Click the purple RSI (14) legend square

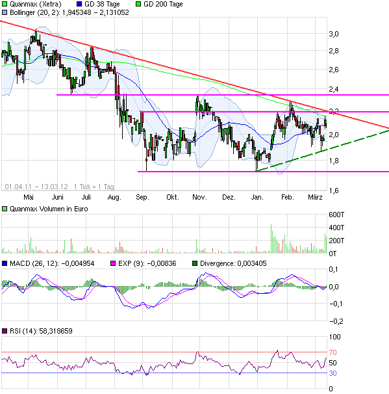[5, 331]
